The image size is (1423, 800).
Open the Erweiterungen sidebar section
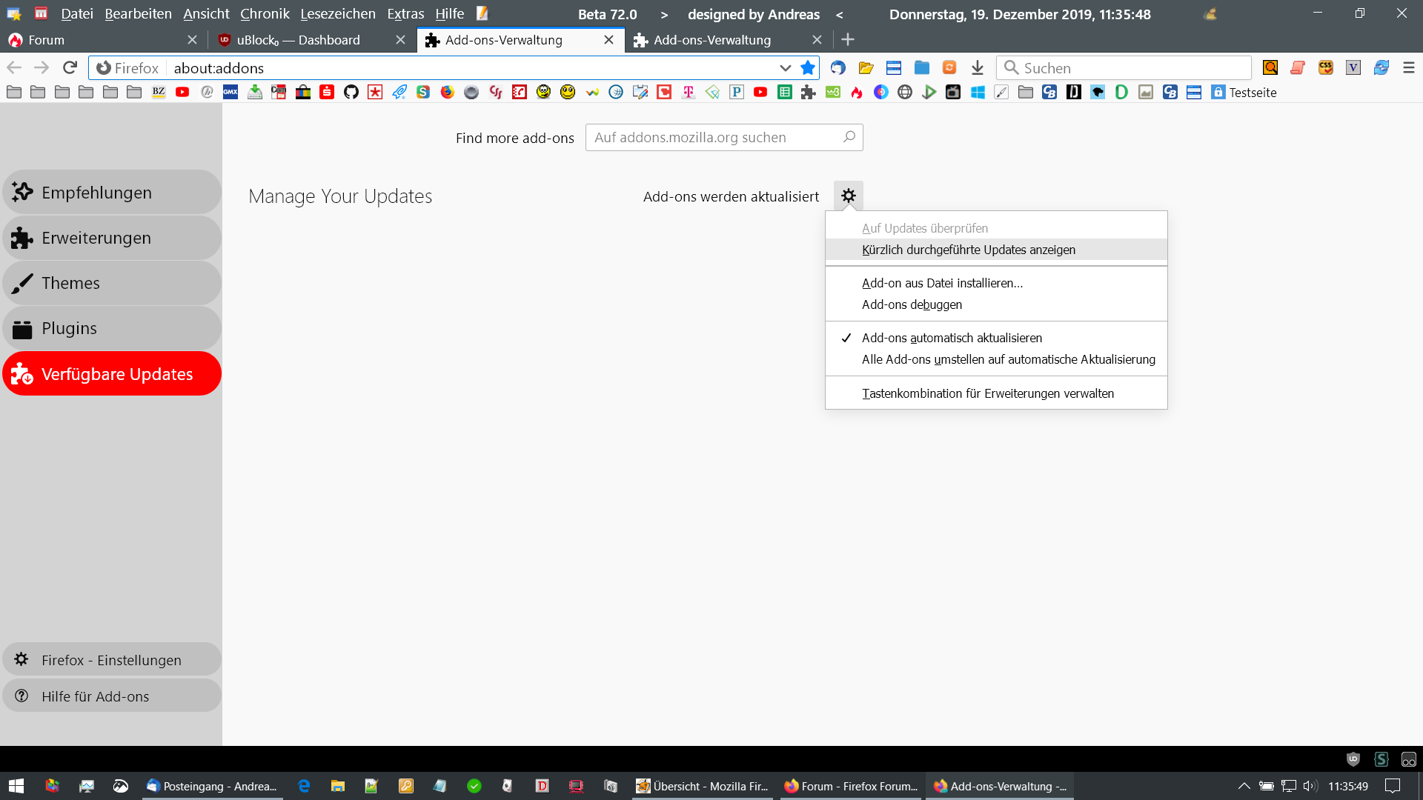tap(96, 238)
